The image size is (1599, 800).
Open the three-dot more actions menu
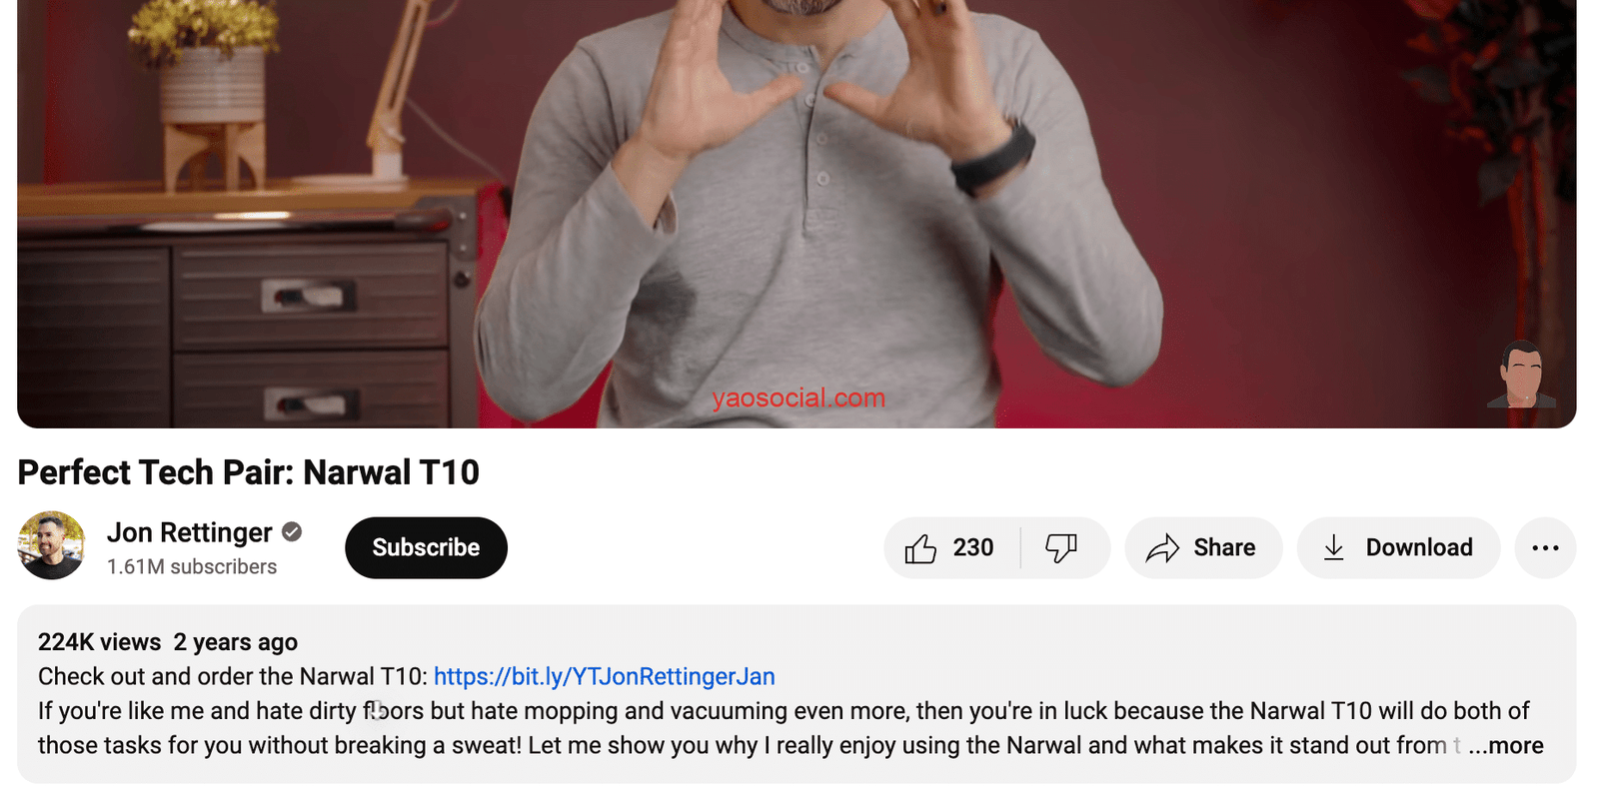pyautogui.click(x=1545, y=548)
